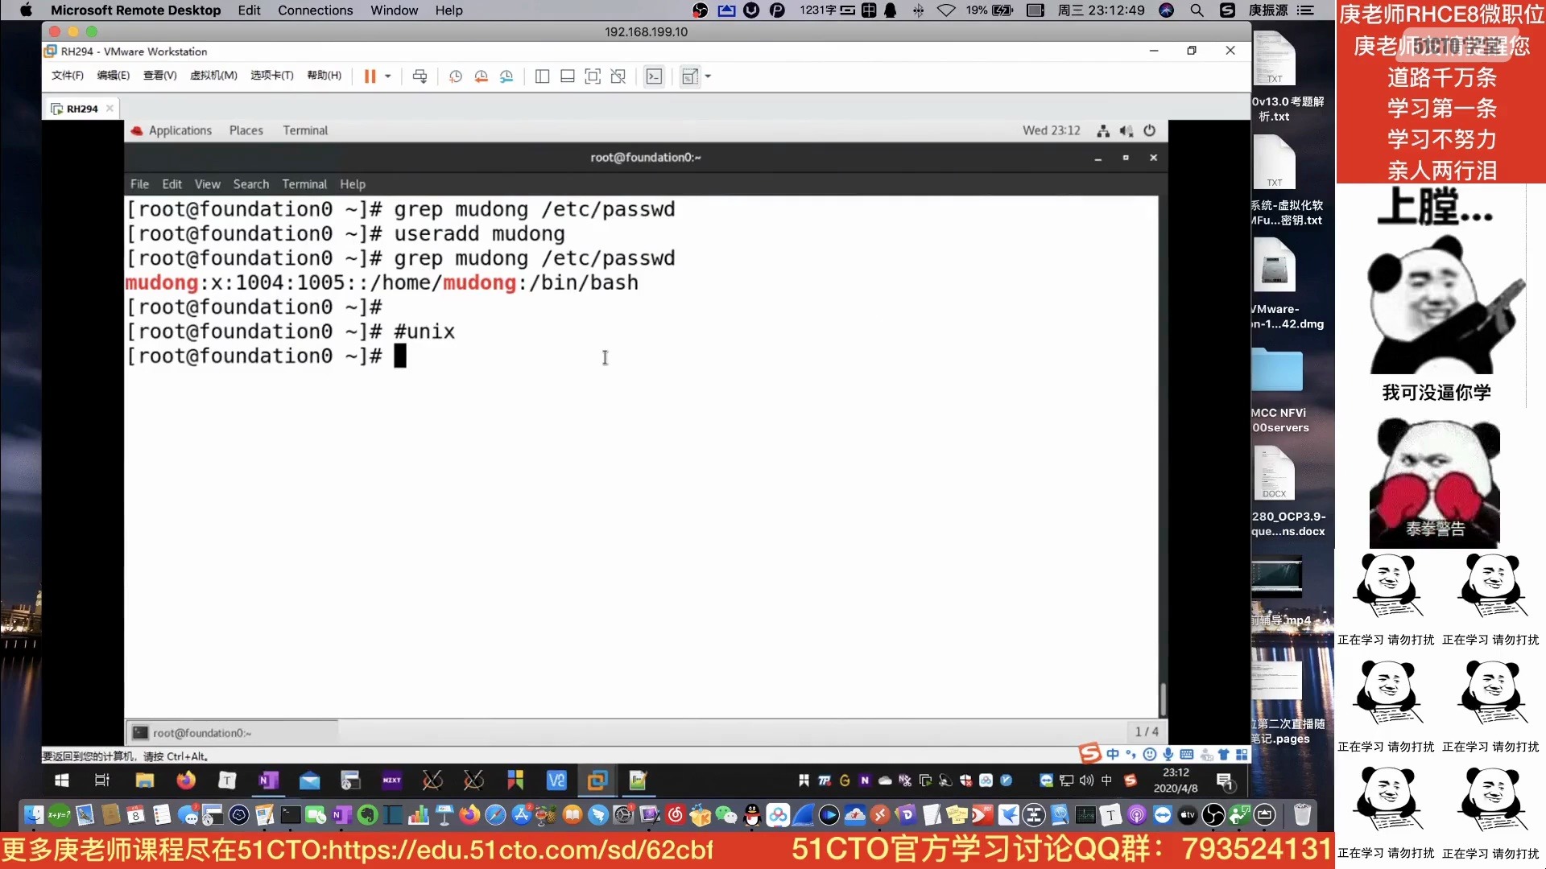Image resolution: width=1546 pixels, height=869 pixels.
Task: Open the Terminal menu in GNOME terminal
Action: 304,183
